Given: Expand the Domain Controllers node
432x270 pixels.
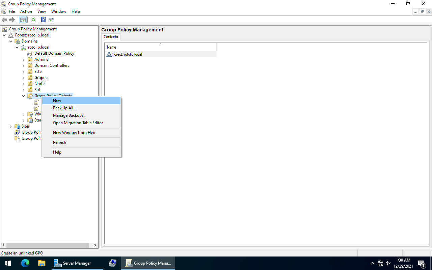Looking at the screenshot, I should tap(24, 66).
